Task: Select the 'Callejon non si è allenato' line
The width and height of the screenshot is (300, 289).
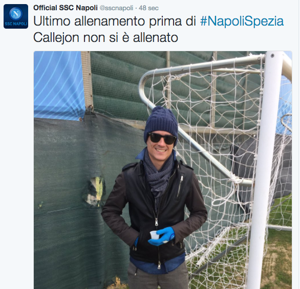Action: (x=105, y=37)
